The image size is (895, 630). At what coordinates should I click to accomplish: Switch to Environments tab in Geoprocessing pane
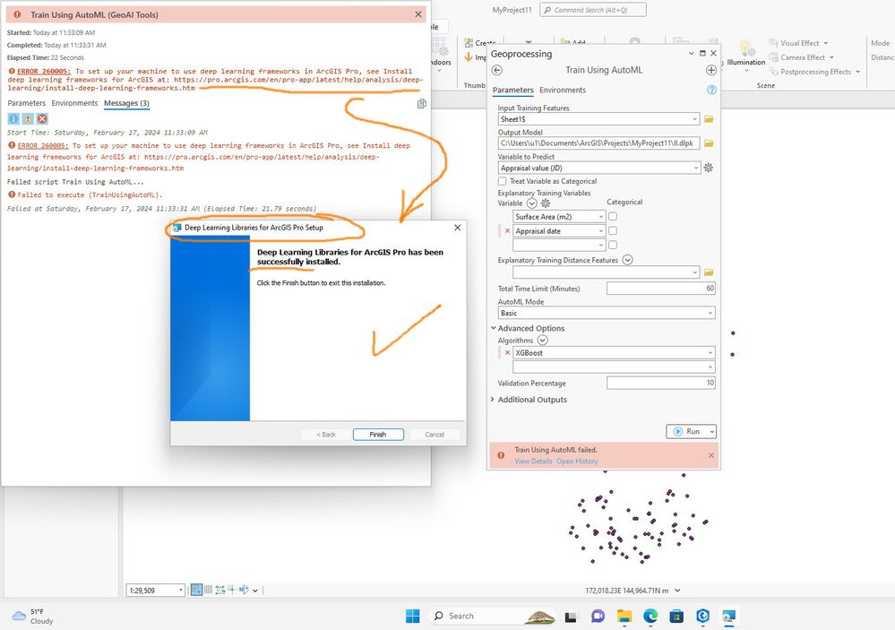point(563,90)
